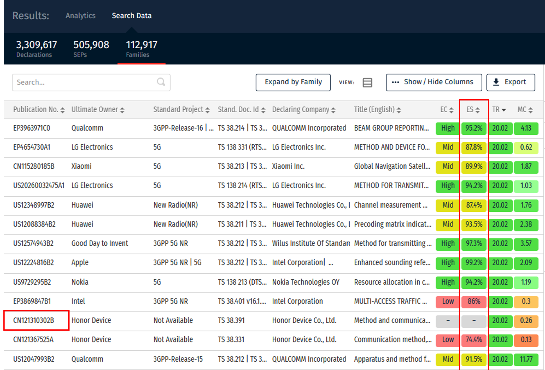The width and height of the screenshot is (545, 370).
Task: Click the 87.4% ES score cell
Action: [474, 205]
